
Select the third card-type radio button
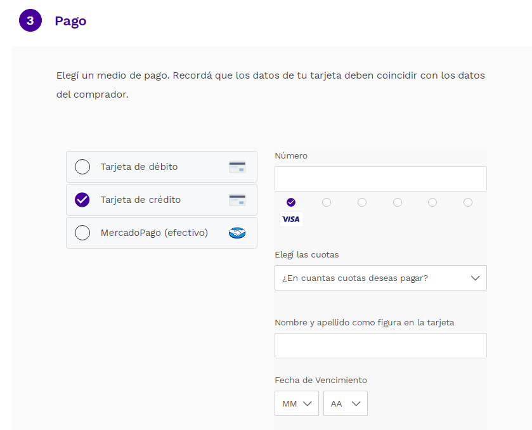click(362, 202)
